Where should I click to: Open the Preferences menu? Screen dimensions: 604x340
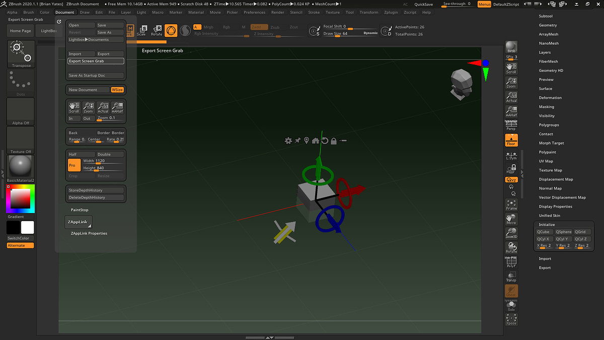(x=255, y=12)
